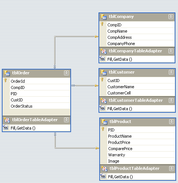Click the CustID primary key icon
Viewport: 178px width, 183px height.
pos(102,80)
